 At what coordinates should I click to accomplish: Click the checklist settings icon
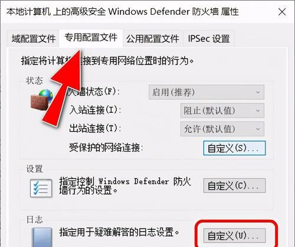pyautogui.click(x=41, y=188)
